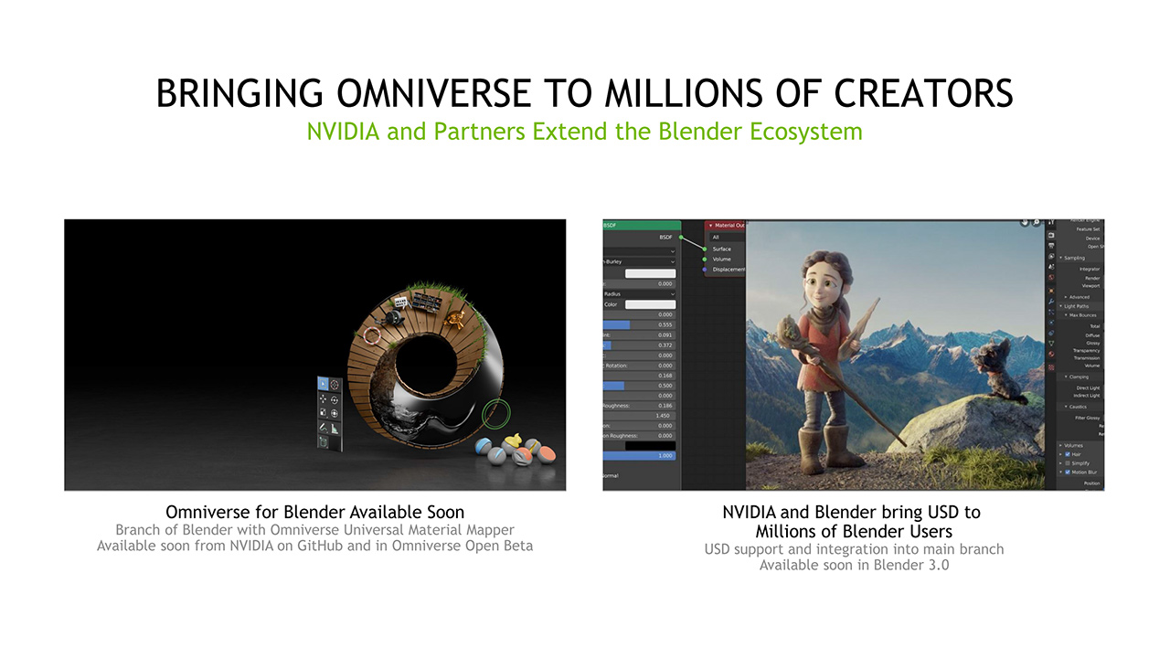Click the 0.091 value field
Screen dimensions: 1170x658
tap(639, 334)
